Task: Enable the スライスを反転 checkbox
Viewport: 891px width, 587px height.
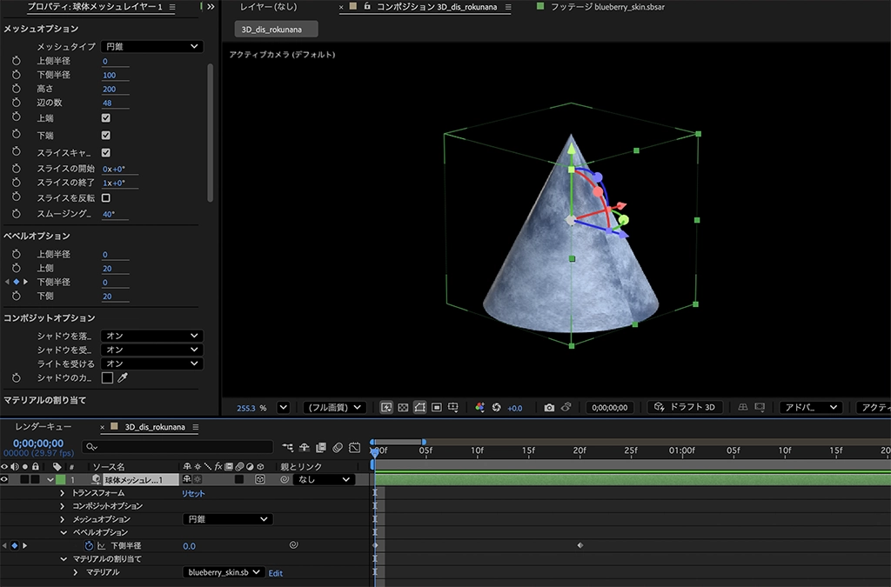Action: (106, 197)
